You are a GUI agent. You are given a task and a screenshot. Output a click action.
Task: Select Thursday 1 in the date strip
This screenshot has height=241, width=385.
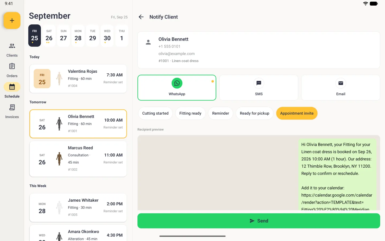click(122, 36)
